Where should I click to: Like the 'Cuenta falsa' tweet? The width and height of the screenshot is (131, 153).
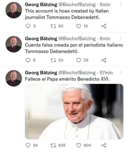78,60
